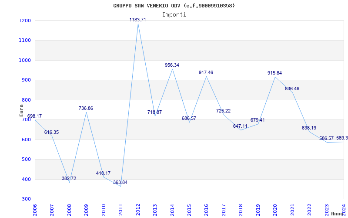Click the 915.84 data label
This screenshot has height=218, width=348.
(x=275, y=73)
